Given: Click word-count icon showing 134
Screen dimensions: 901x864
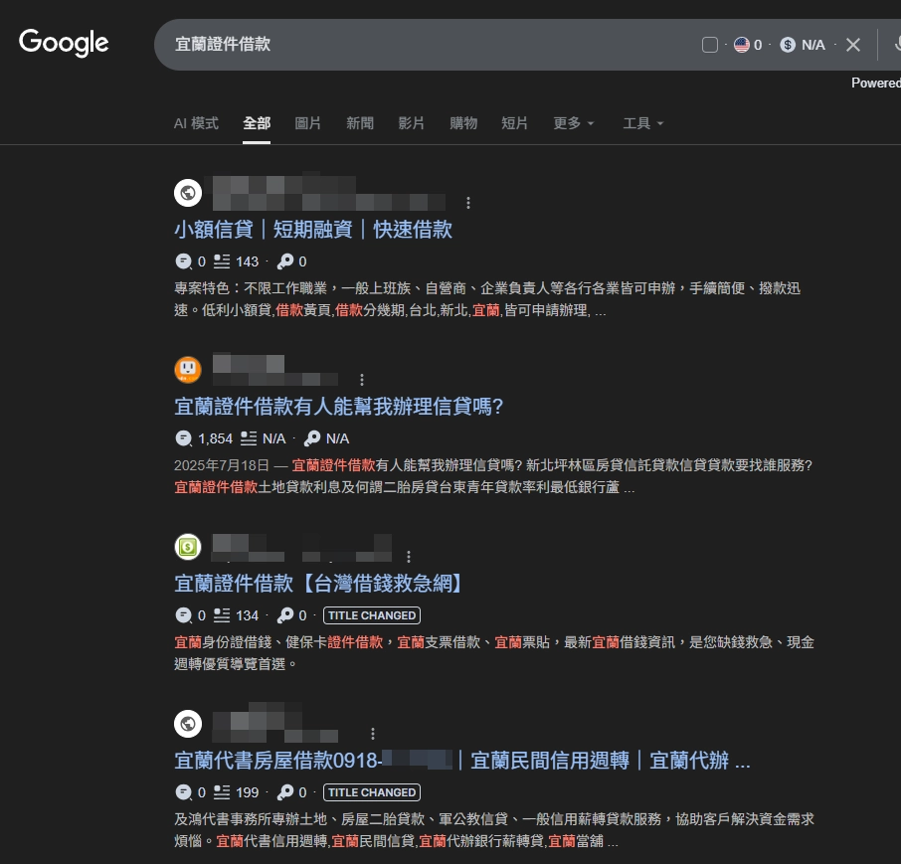Looking at the screenshot, I should 222,615.
